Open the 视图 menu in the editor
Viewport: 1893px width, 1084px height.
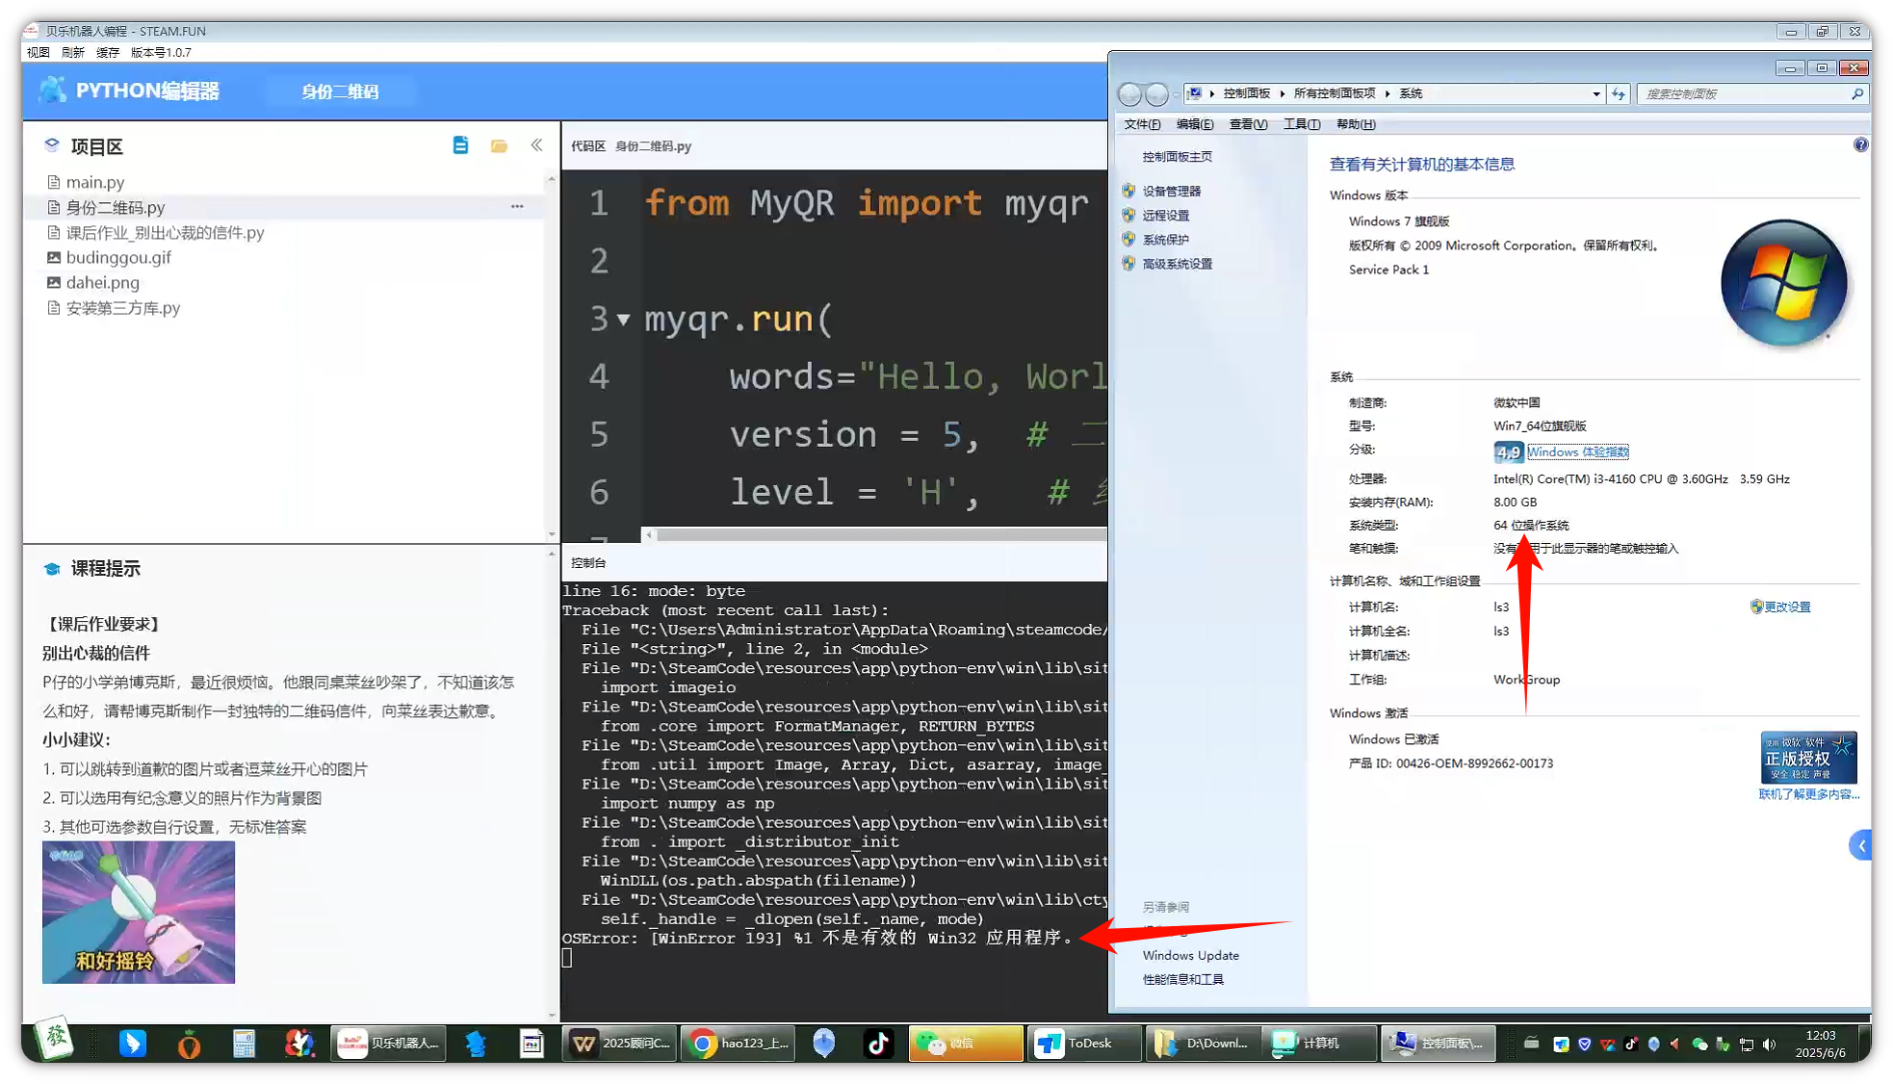39,52
